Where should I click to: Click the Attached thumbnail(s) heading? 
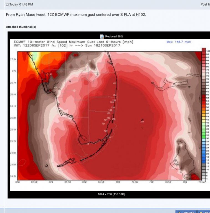click(21, 27)
